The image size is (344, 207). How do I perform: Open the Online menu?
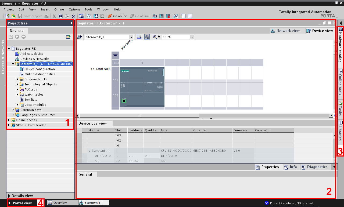(x=59, y=9)
